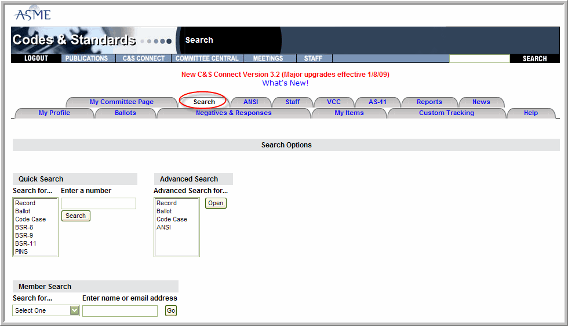Image resolution: width=568 pixels, height=326 pixels.
Task: Click the Quick Search 'Search' button
Action: tap(76, 216)
